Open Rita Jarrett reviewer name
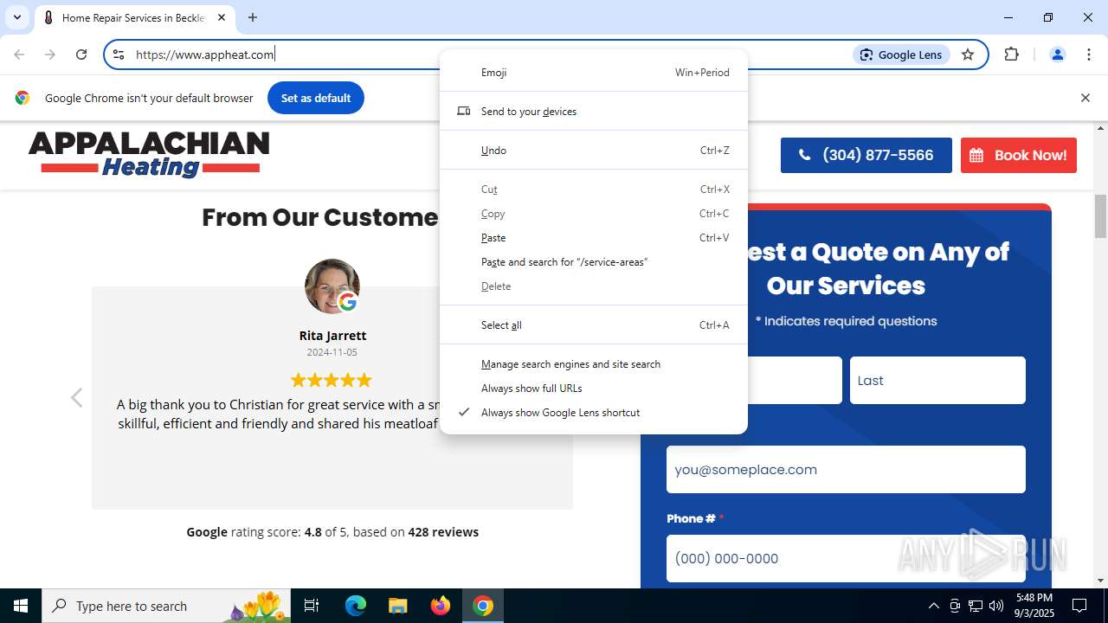The image size is (1108, 623). point(332,336)
